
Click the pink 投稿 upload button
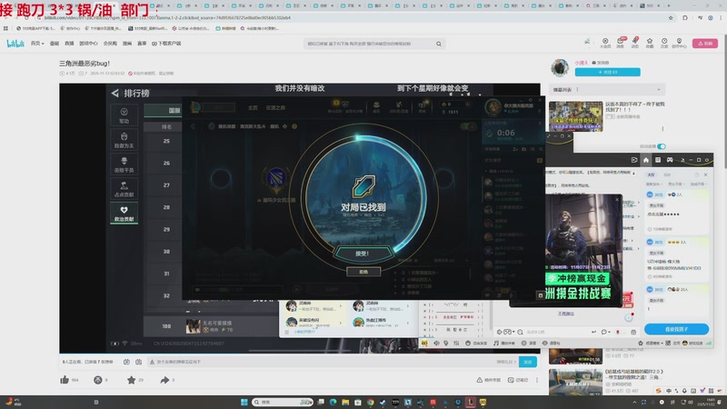pos(705,43)
